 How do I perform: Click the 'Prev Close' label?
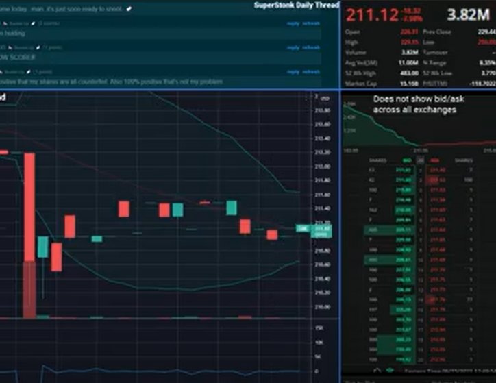point(437,32)
